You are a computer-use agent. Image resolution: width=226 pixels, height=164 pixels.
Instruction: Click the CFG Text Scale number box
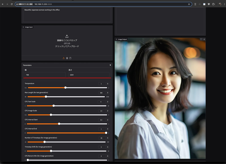click(x=102, y=102)
